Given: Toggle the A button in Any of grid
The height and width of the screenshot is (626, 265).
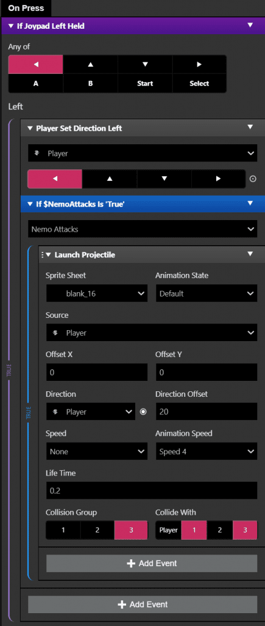Looking at the screenshot, I should click(36, 83).
